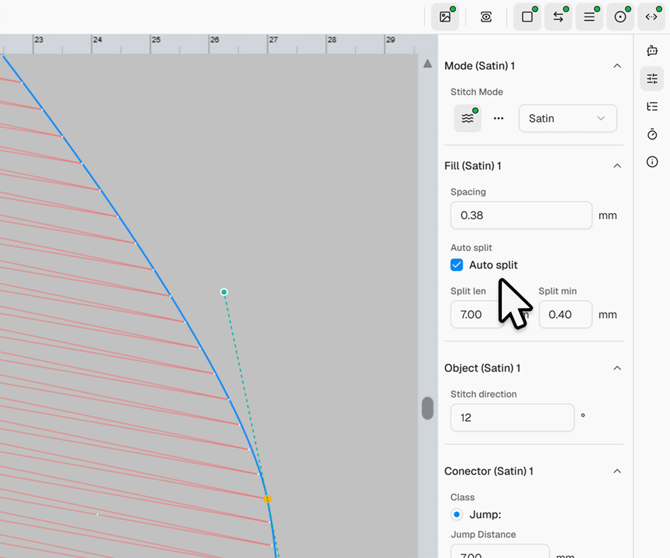Open the stopwatch sidebar panel
Screen dimensions: 670x558
pyautogui.click(x=652, y=134)
